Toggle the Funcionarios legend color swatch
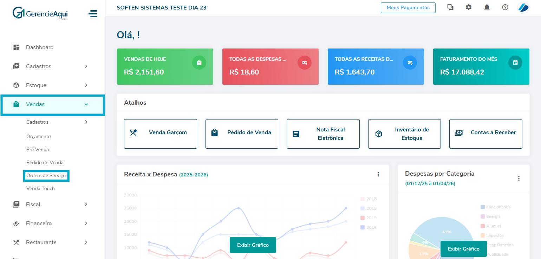The image size is (541, 259). 482,207
